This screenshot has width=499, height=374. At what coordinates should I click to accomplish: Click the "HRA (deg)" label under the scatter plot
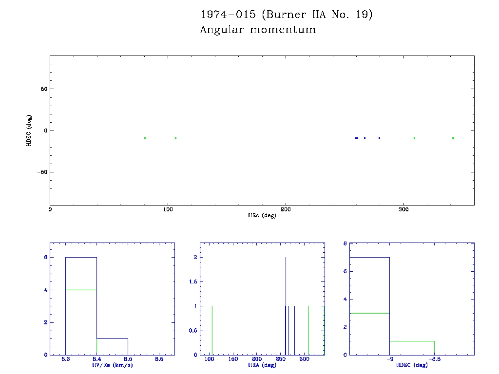(x=262, y=215)
